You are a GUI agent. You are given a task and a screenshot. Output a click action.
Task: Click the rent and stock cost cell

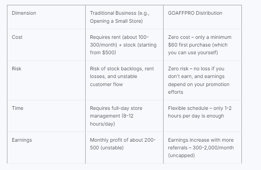123,45
